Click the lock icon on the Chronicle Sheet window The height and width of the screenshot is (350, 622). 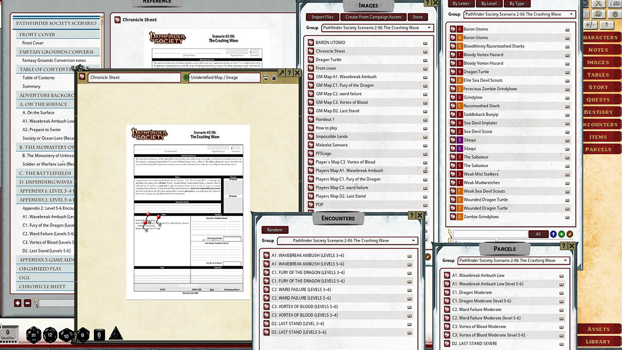pos(274,78)
